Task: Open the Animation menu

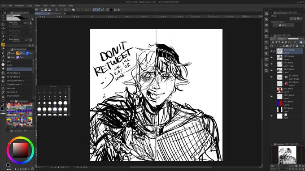Action: pos(19,6)
